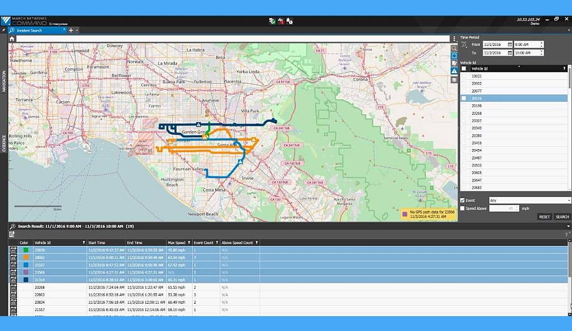Viewport: 572px width, 331px height.
Task: Open playback icon for vehicle 22839 row
Action: (13, 250)
